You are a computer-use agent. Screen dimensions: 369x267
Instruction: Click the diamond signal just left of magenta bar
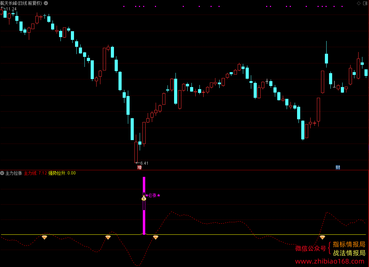pyautogui.click(x=108, y=238)
